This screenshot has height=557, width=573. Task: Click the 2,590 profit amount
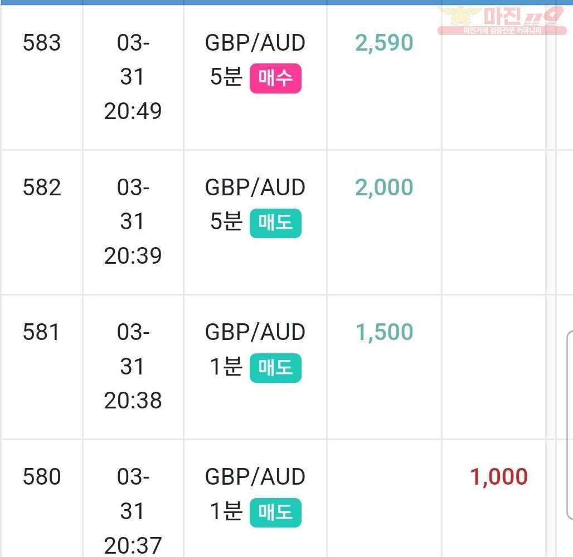coord(384,43)
